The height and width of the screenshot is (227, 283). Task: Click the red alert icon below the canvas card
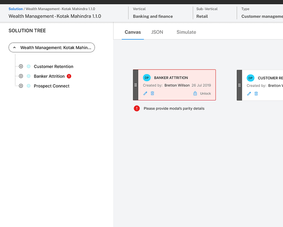click(x=136, y=108)
